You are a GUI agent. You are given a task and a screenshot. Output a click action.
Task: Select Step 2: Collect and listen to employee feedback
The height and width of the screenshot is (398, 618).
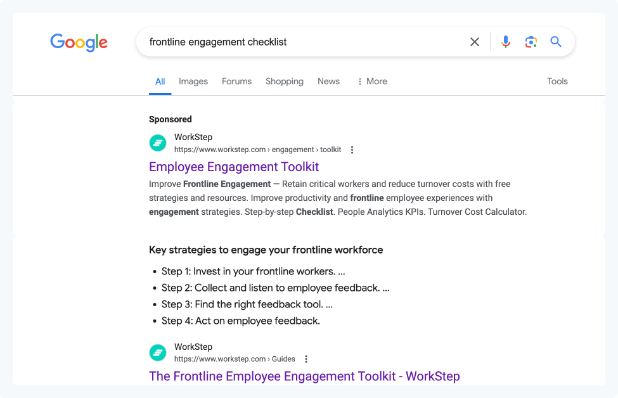click(275, 288)
